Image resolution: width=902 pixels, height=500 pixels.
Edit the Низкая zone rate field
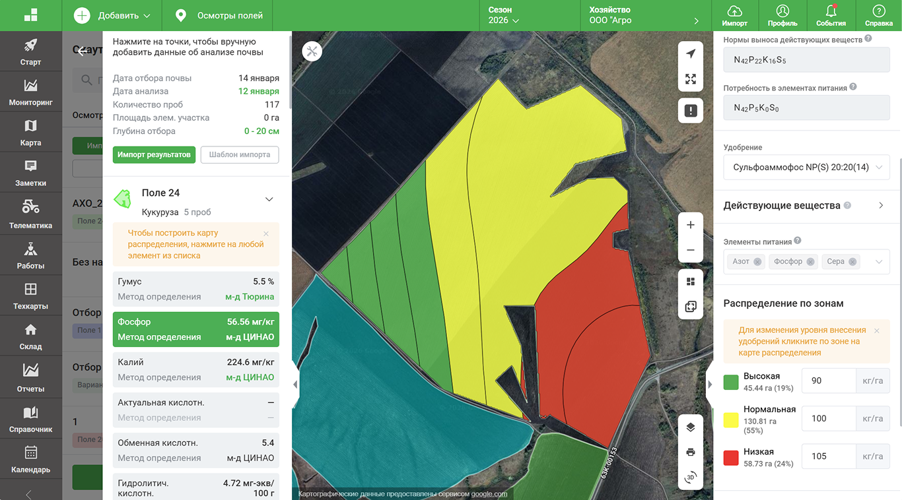(829, 456)
